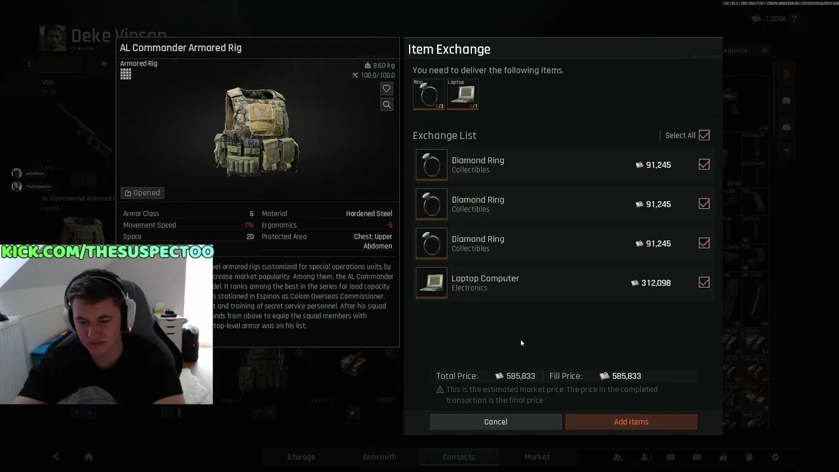Click the back arrow in bottom bar

pyautogui.click(x=56, y=457)
